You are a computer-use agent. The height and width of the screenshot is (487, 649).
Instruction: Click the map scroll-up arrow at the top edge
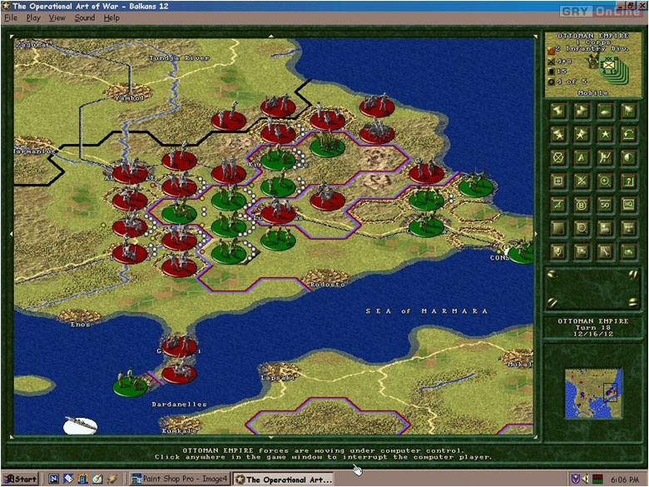[x=271, y=36]
